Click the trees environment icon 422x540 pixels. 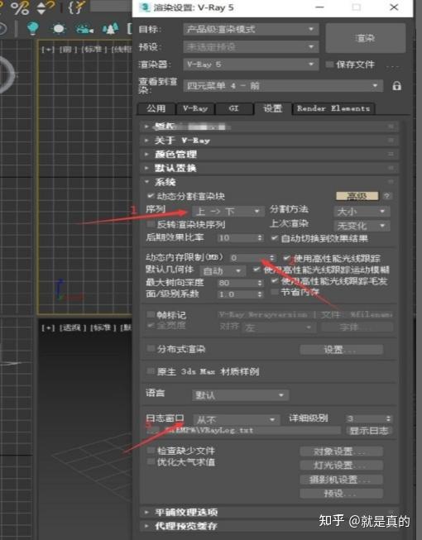(x=110, y=29)
